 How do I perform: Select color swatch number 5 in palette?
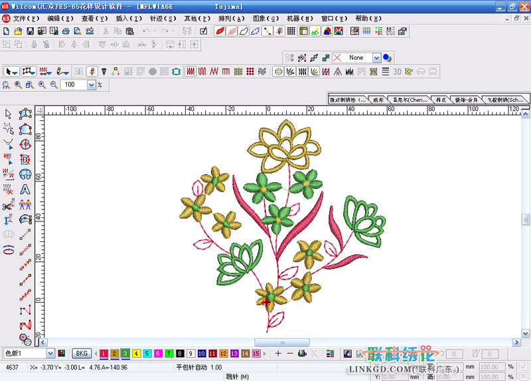(147, 354)
